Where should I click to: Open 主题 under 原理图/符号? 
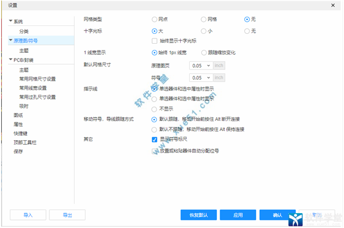tap(24, 51)
